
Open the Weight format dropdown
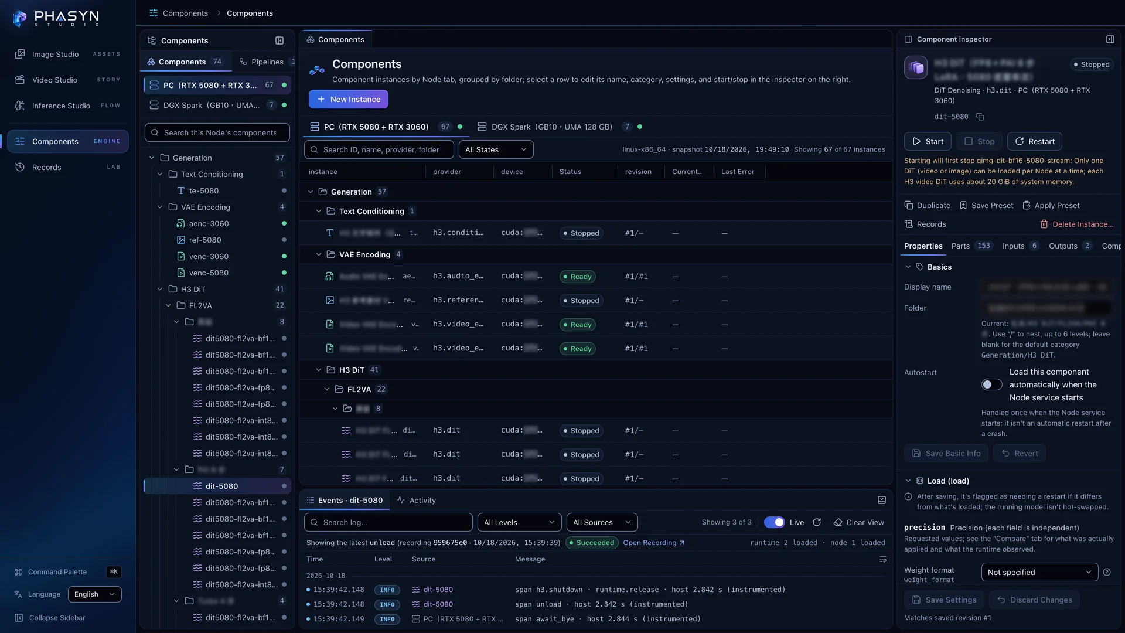click(1039, 572)
